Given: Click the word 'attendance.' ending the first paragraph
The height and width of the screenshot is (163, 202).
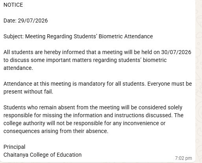Looking at the screenshot, I should (18, 68).
